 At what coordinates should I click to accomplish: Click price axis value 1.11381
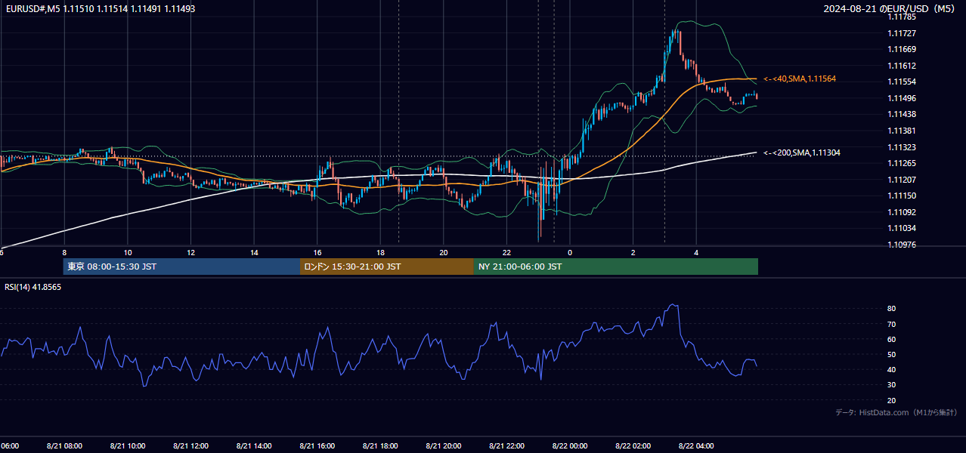(902, 131)
